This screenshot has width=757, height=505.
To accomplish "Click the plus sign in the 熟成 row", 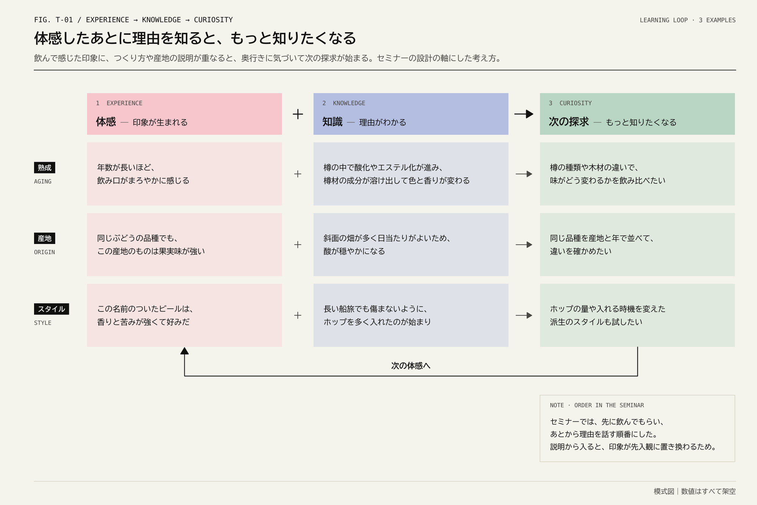I will (298, 174).
